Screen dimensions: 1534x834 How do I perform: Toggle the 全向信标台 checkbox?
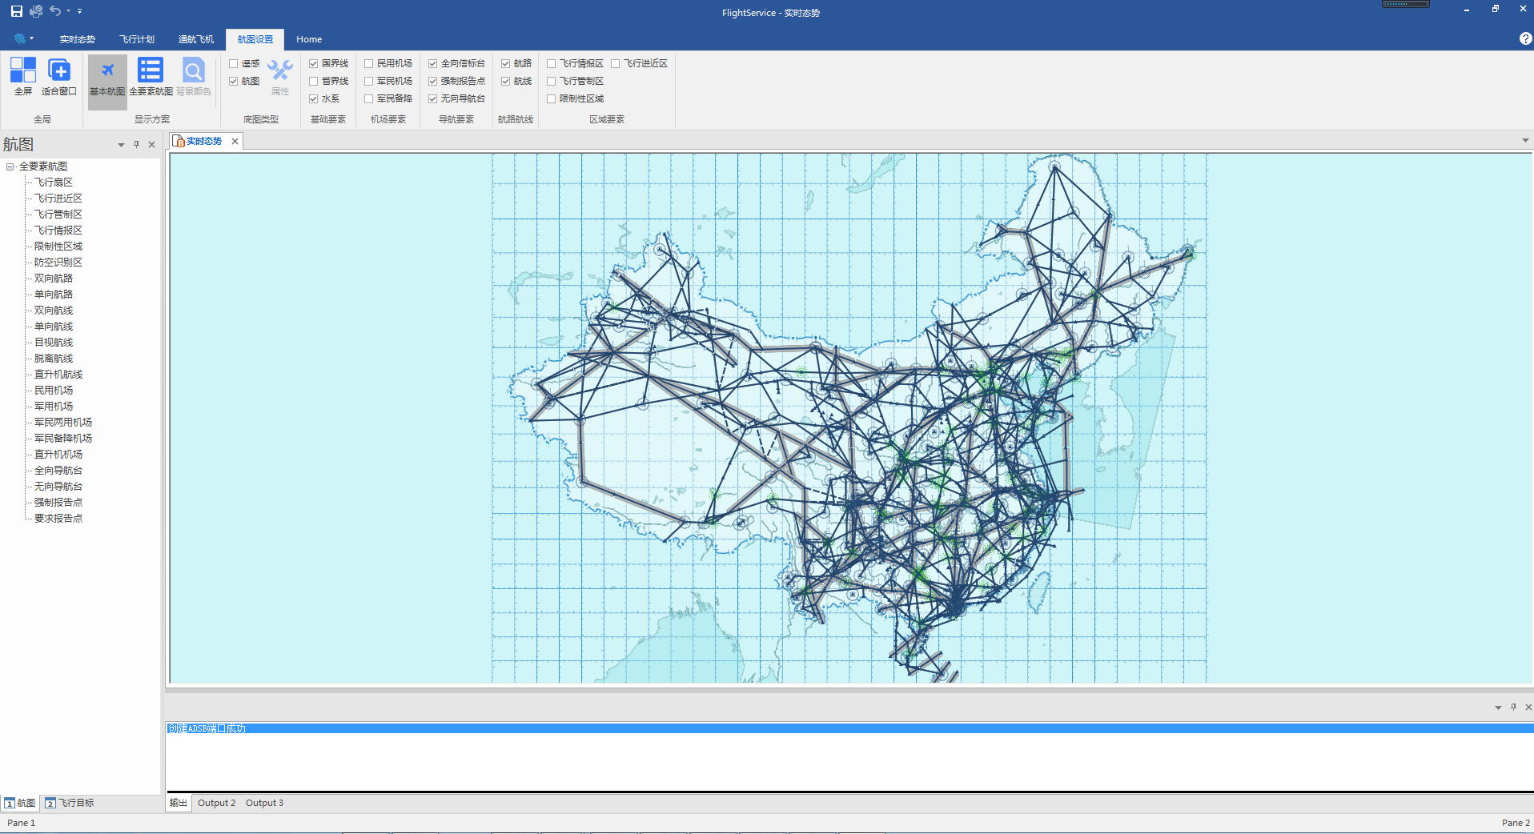pos(433,63)
